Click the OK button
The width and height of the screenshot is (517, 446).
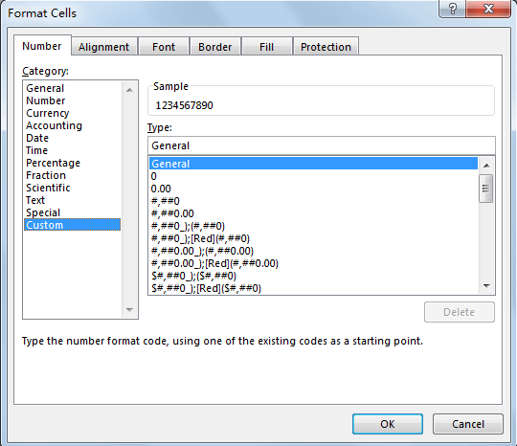pyautogui.click(x=388, y=424)
